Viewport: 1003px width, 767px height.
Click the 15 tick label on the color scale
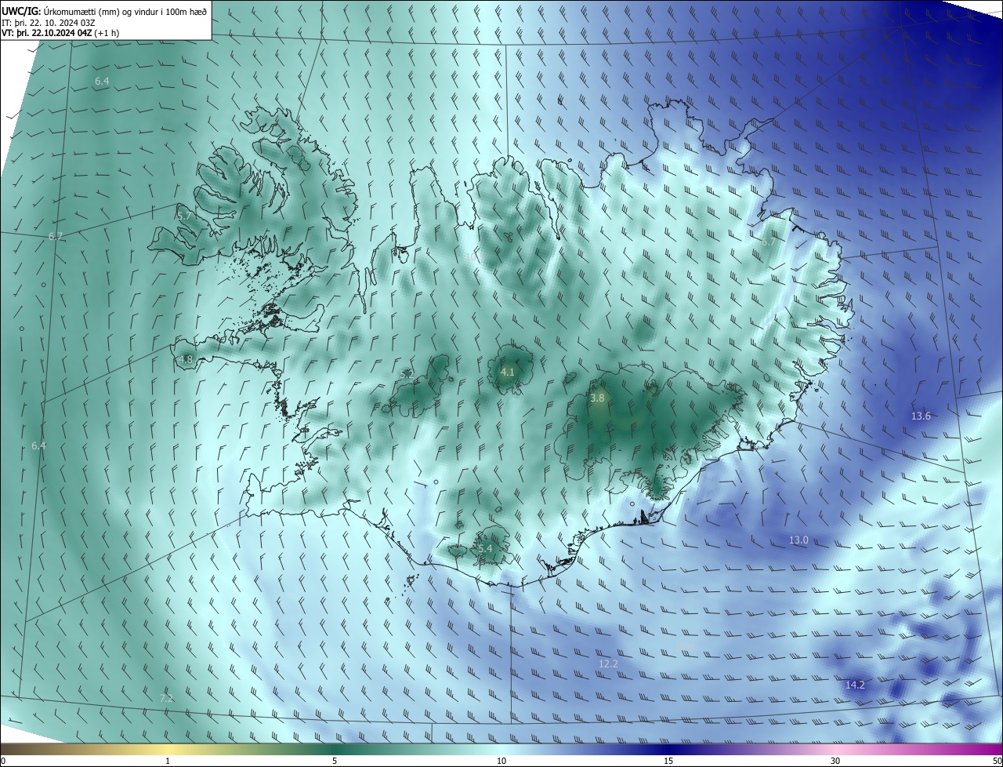tap(668, 762)
